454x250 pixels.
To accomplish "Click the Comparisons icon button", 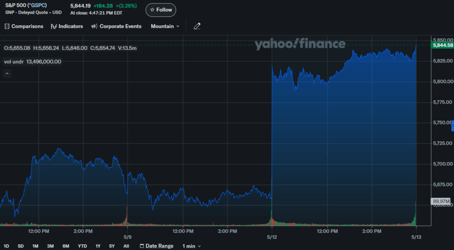I will 24,26.
